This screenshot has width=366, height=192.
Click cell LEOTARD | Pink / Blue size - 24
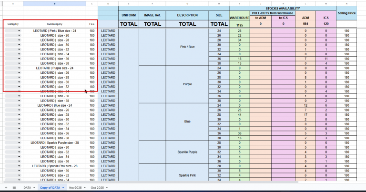[x=55, y=31]
